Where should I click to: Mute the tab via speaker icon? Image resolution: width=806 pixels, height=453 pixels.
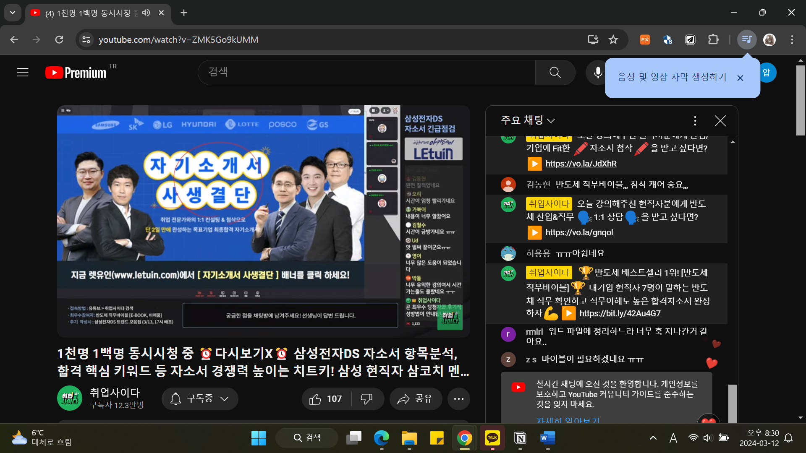146,13
